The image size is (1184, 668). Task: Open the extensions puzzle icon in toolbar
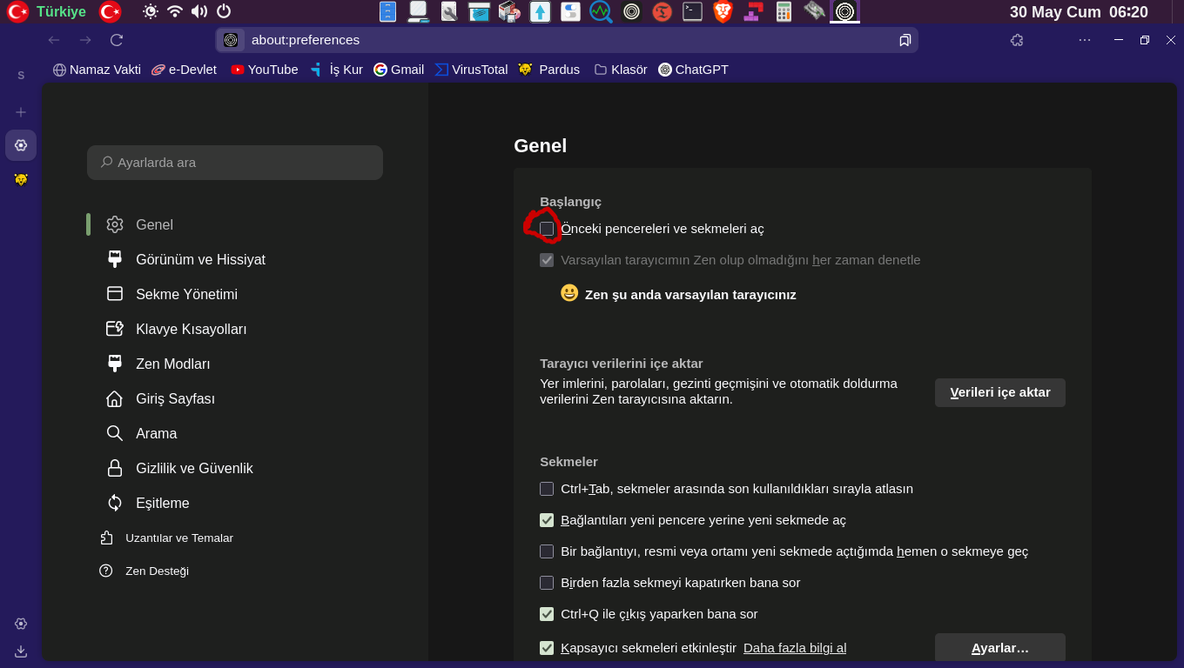pyautogui.click(x=1017, y=40)
